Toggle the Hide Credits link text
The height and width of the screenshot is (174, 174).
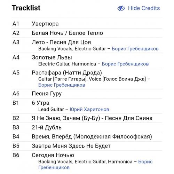pos(144,8)
